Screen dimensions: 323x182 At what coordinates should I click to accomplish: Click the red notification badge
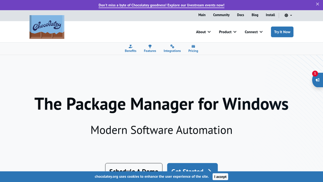point(315,73)
